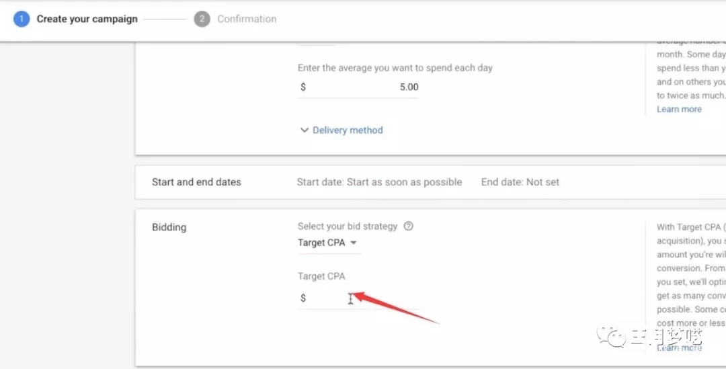Click the step 1 circle icon
The width and height of the screenshot is (726, 369).
coord(22,19)
